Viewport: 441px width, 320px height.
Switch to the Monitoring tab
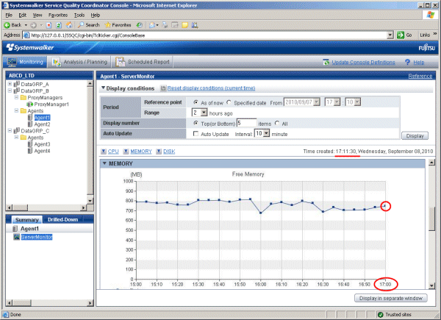coord(25,62)
